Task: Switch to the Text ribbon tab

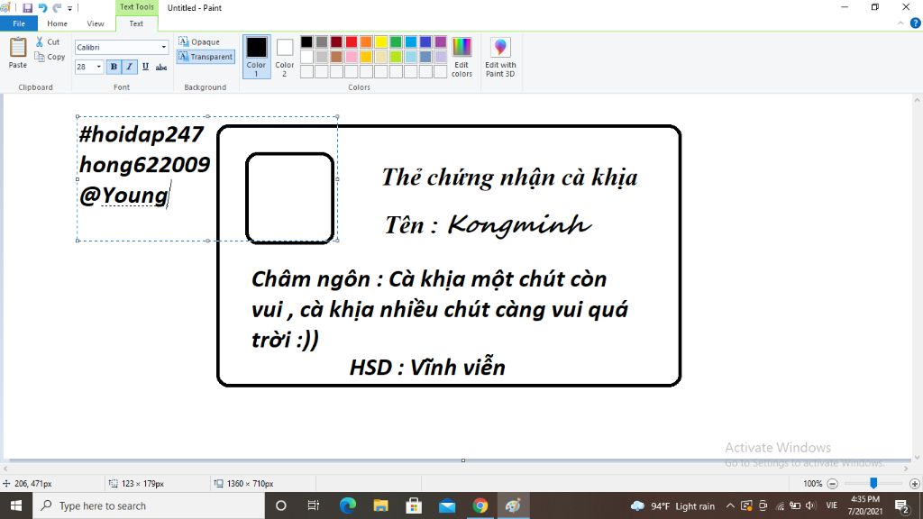Action: point(136,23)
